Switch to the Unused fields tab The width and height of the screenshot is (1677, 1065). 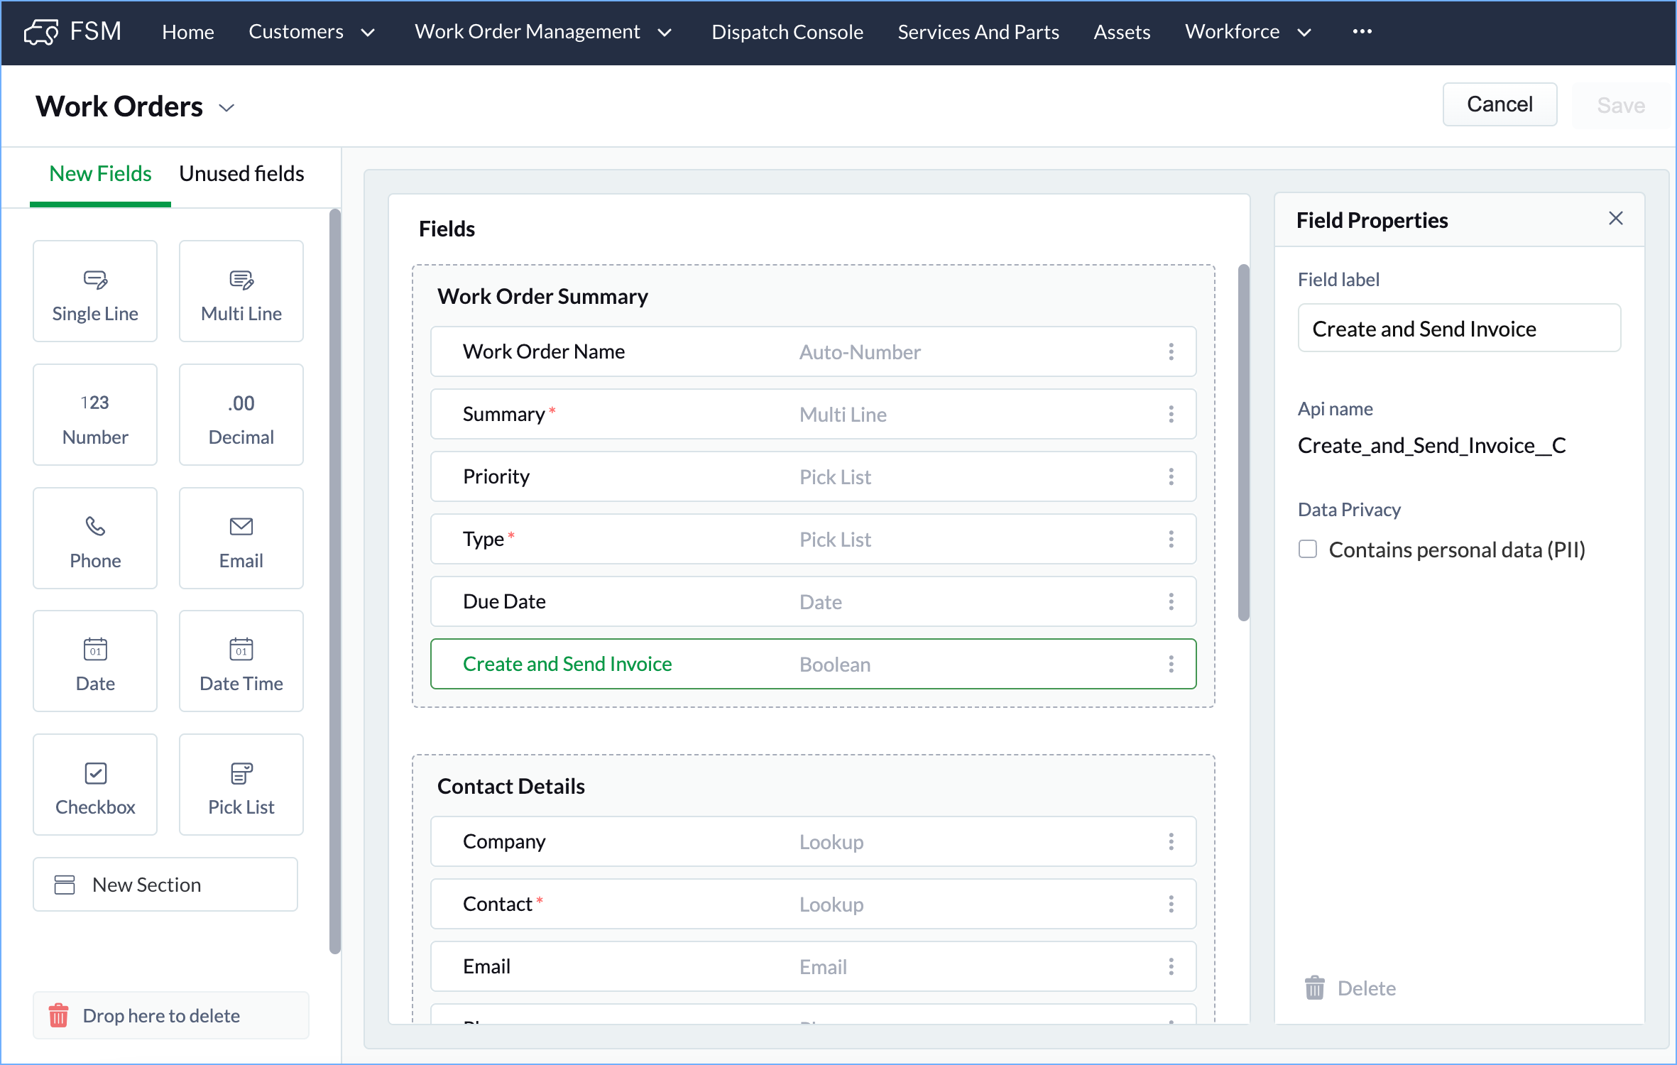(241, 174)
